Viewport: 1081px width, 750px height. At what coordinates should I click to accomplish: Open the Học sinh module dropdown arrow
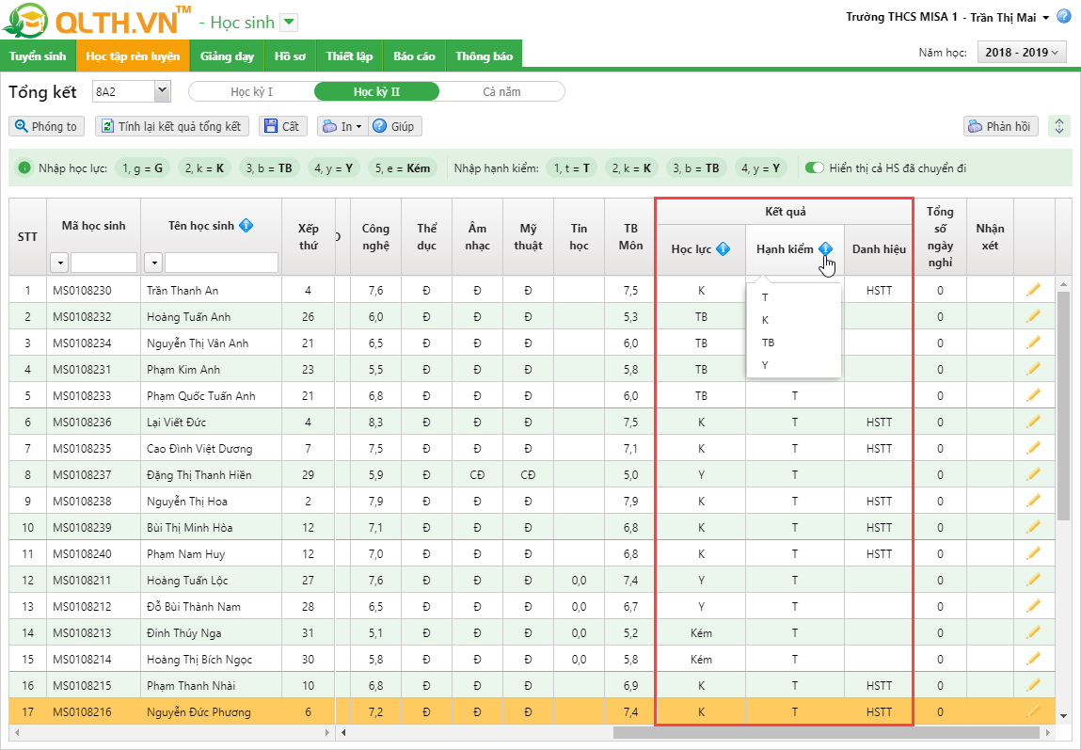(x=290, y=22)
